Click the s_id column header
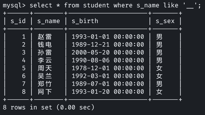This screenshot has height=115, width=205. [18, 21]
